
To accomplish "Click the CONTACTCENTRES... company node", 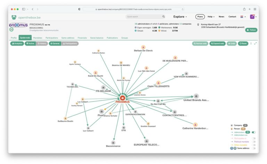I will pos(175,112).
